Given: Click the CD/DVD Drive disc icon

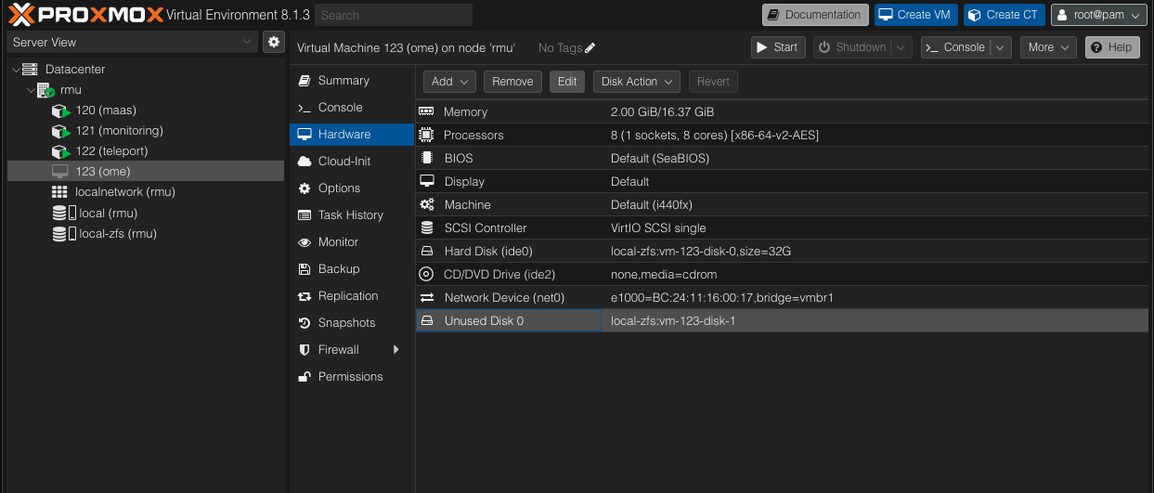Looking at the screenshot, I should pyautogui.click(x=427, y=274).
